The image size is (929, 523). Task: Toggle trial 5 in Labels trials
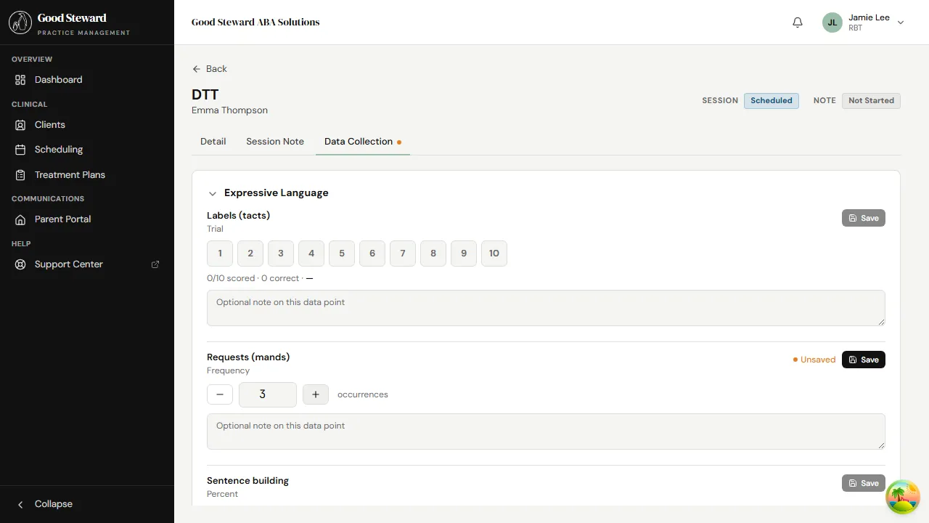342,254
